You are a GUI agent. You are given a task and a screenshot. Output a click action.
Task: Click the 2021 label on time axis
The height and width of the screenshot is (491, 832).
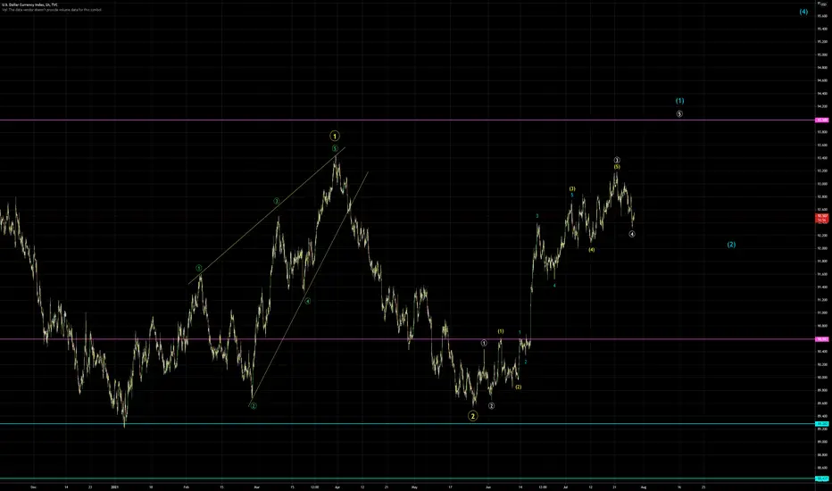coord(114,487)
